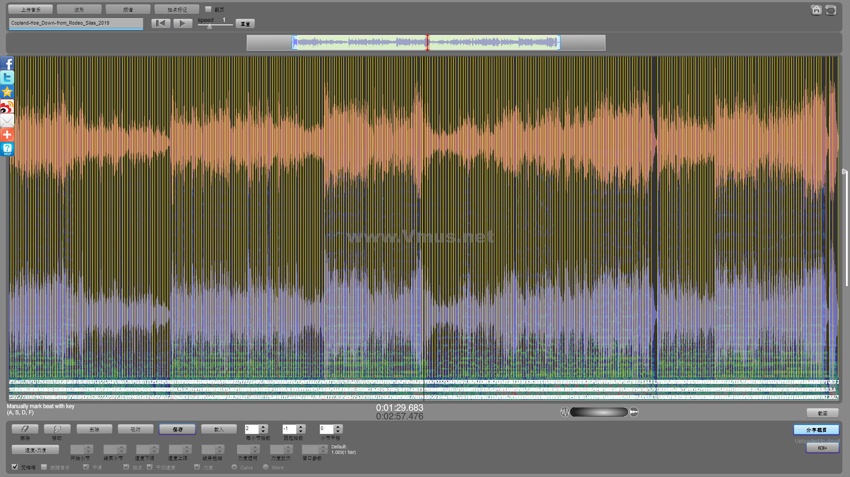Click the home icon at top right

tap(816, 10)
